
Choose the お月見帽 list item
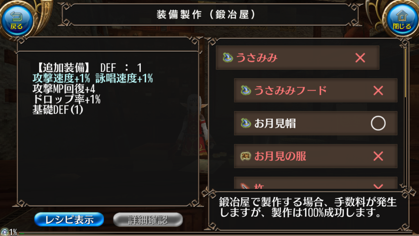tap(315, 123)
